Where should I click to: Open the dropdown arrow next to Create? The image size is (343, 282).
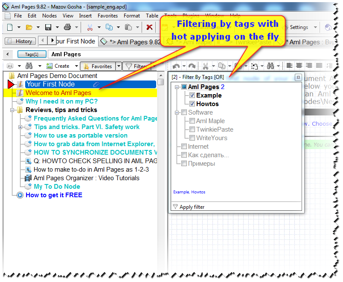[76, 66]
